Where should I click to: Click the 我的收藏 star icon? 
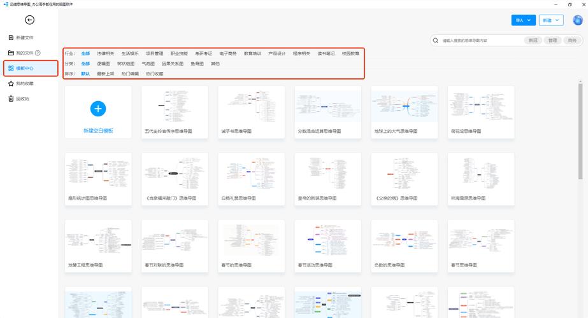11,83
